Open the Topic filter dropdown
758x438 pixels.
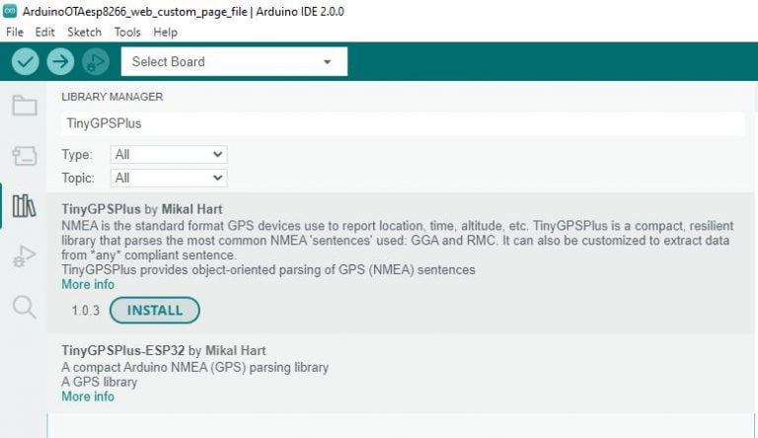point(169,178)
